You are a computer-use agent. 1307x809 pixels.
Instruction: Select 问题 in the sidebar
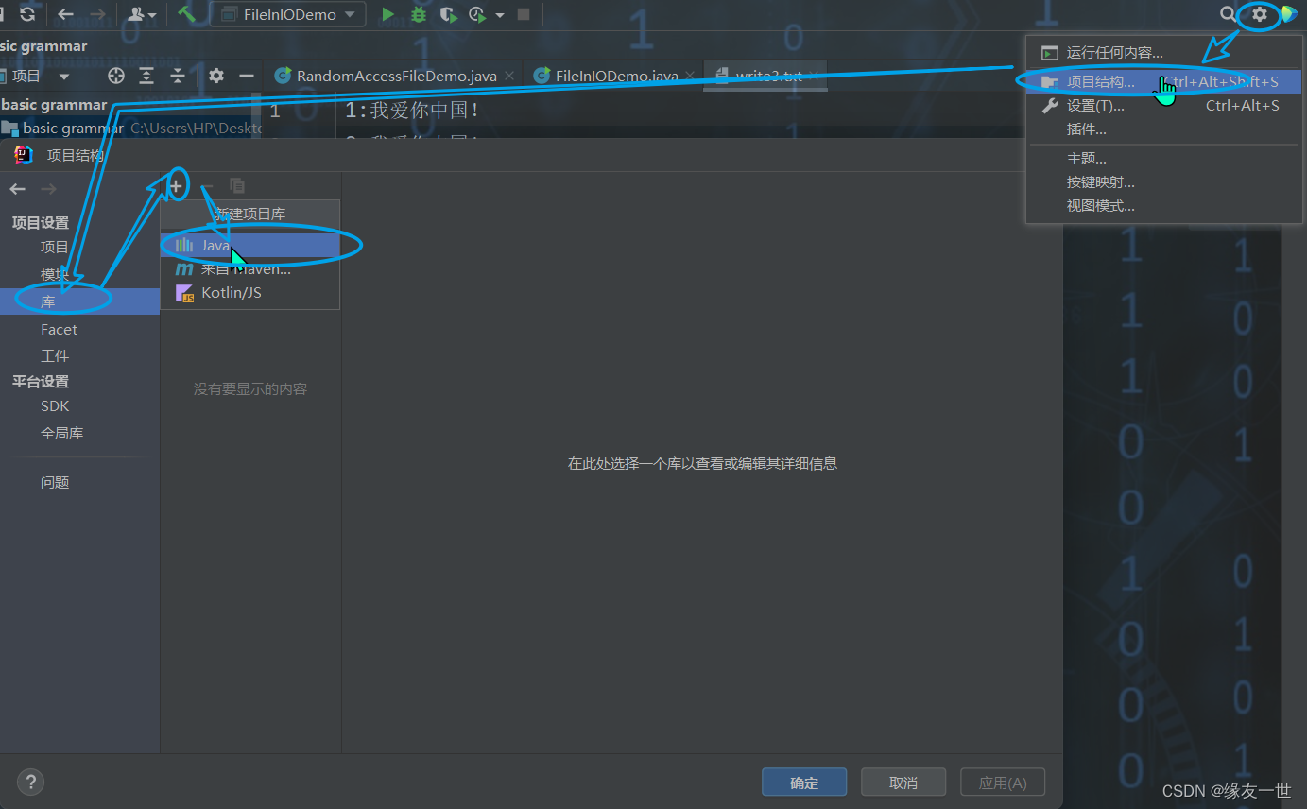point(79,483)
